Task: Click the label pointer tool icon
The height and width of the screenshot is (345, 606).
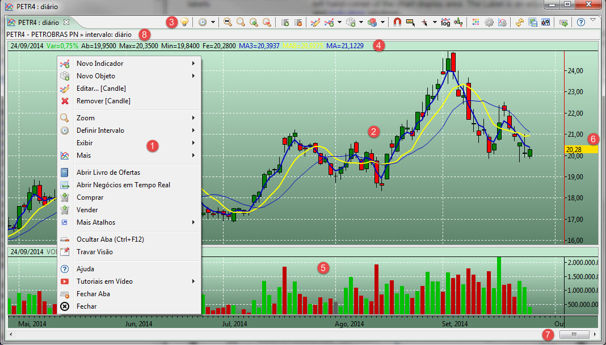Action: point(410,22)
